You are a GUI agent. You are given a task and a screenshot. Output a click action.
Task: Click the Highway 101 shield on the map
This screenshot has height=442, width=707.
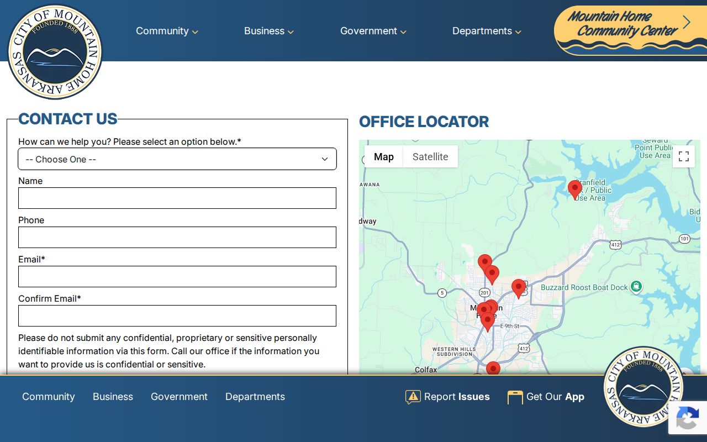(684, 239)
